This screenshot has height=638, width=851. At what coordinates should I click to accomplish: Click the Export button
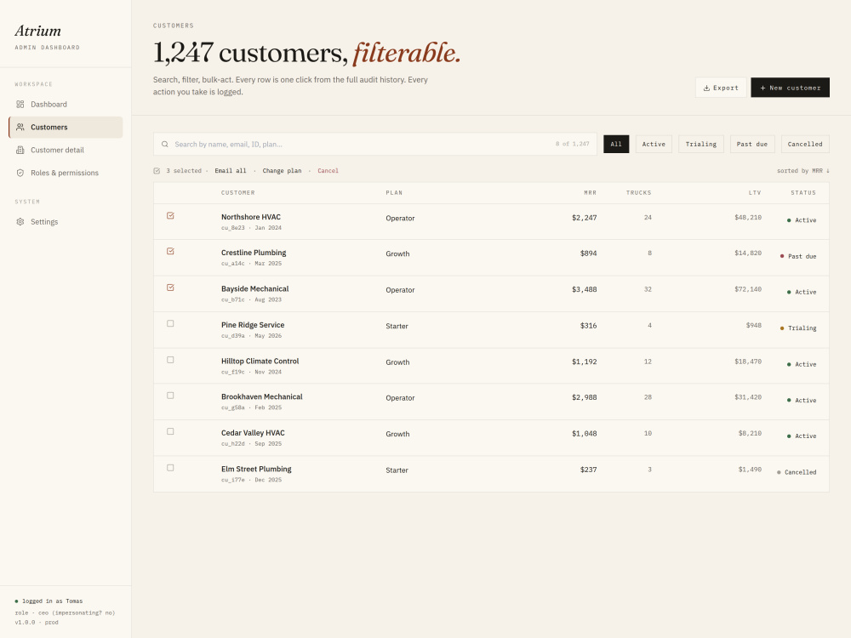coord(721,88)
